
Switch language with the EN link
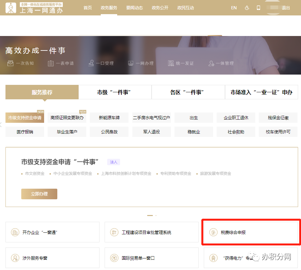pyautogui.click(x=234, y=8)
